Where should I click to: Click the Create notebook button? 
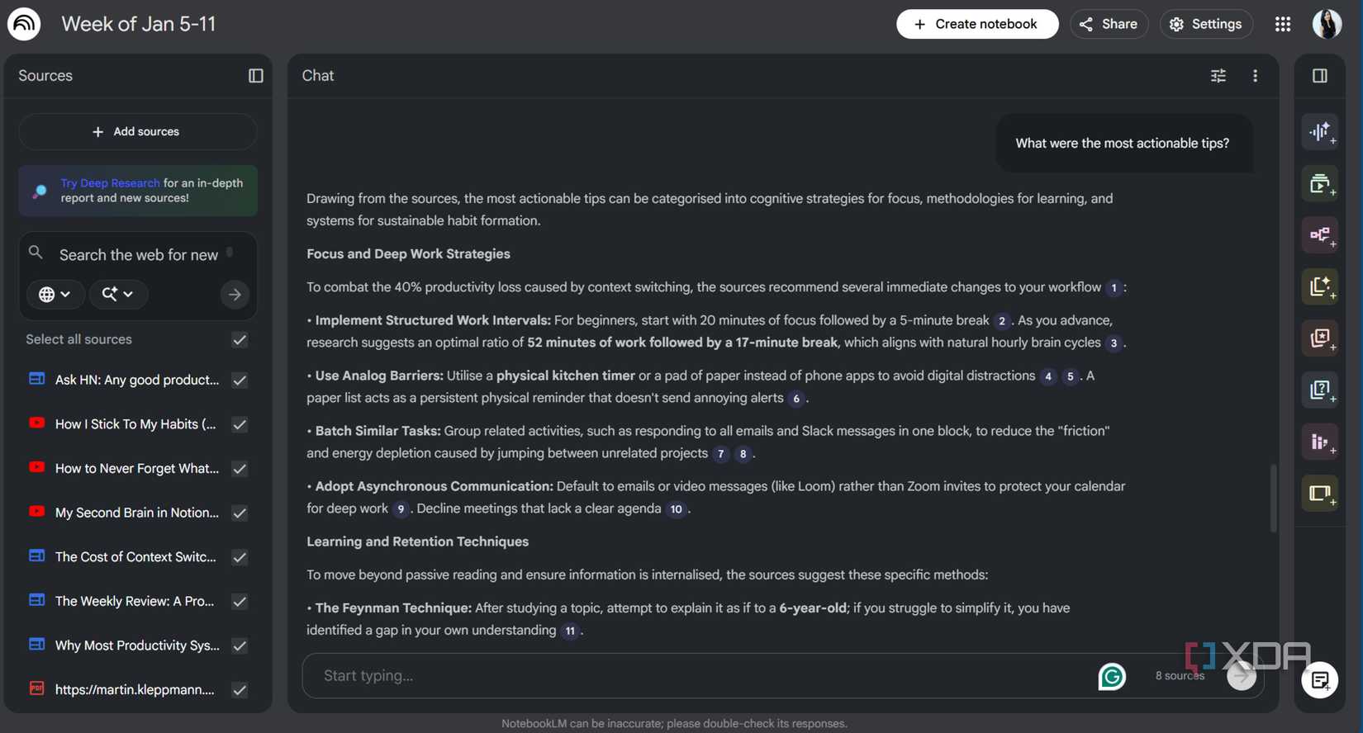pyautogui.click(x=976, y=25)
